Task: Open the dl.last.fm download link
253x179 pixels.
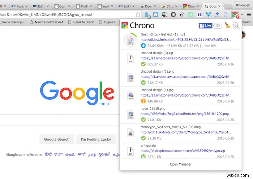Action: (185, 40)
